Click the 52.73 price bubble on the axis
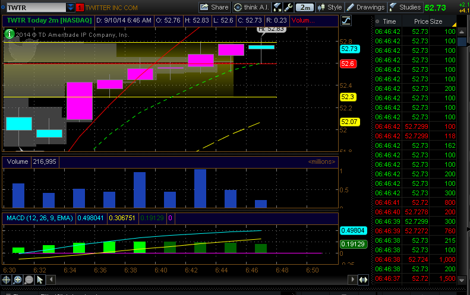The image size is (470, 295). (x=349, y=49)
